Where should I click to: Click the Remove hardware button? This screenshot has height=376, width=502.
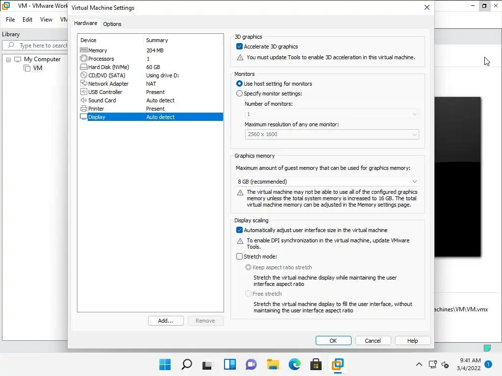point(205,321)
